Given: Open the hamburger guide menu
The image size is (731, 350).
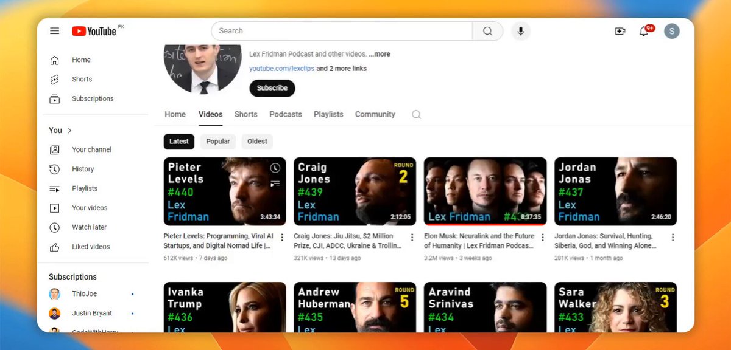Looking at the screenshot, I should click(x=55, y=31).
